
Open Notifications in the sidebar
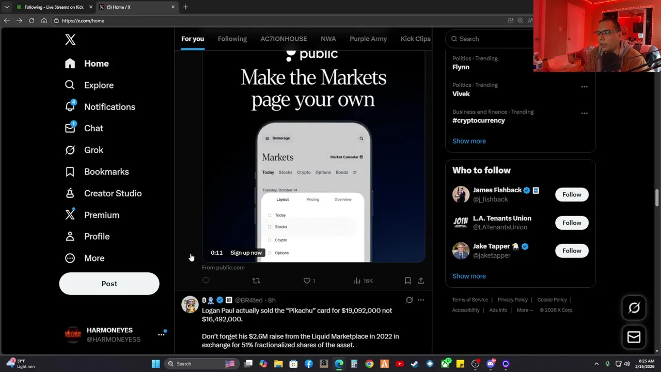point(100,107)
